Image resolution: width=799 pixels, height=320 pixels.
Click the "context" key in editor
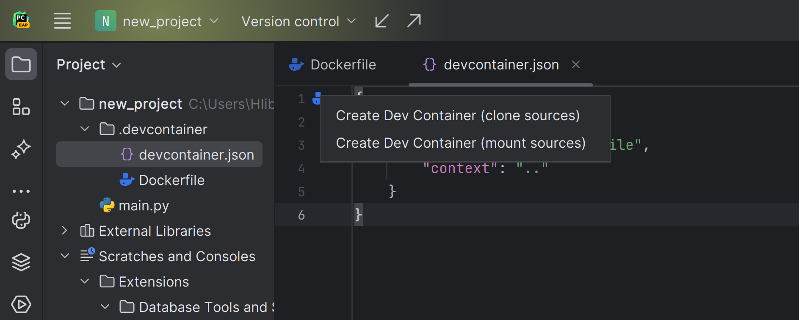[x=460, y=168]
